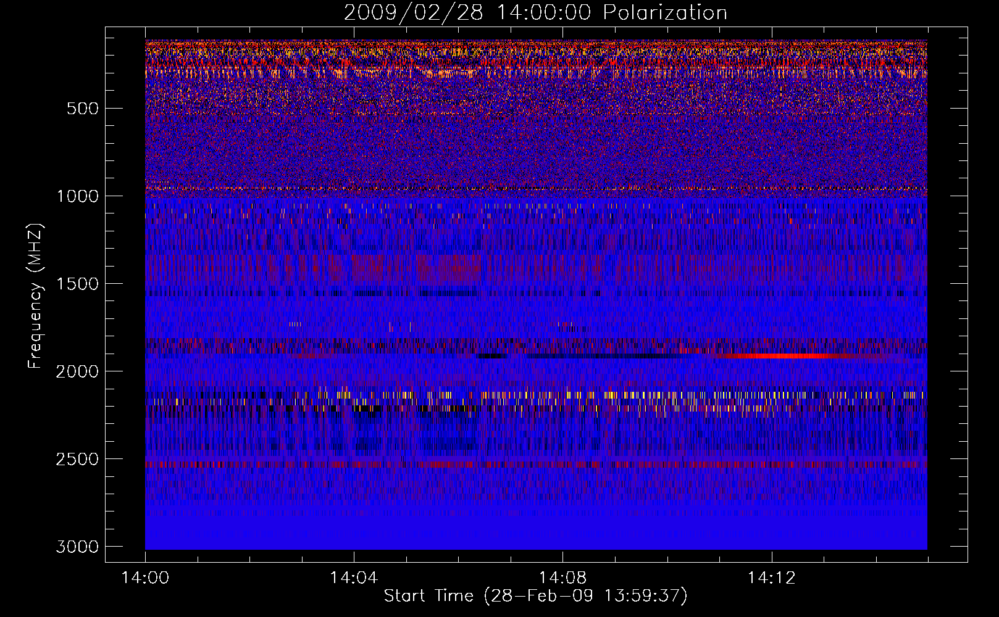Click the "Frequency (MHZ)" axis label
999x617 pixels.
tap(35, 296)
